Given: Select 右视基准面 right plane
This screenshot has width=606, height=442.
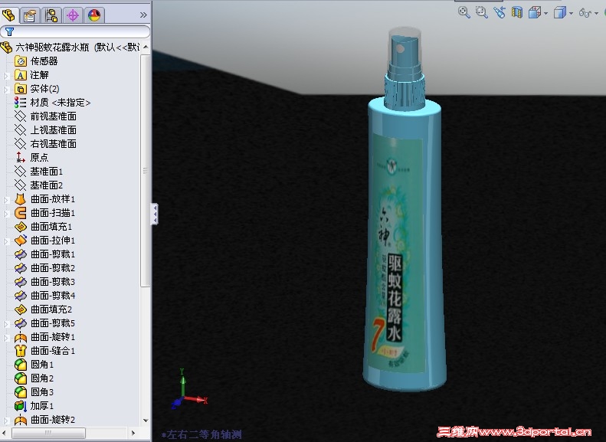Looking at the screenshot, I should click(x=53, y=144).
